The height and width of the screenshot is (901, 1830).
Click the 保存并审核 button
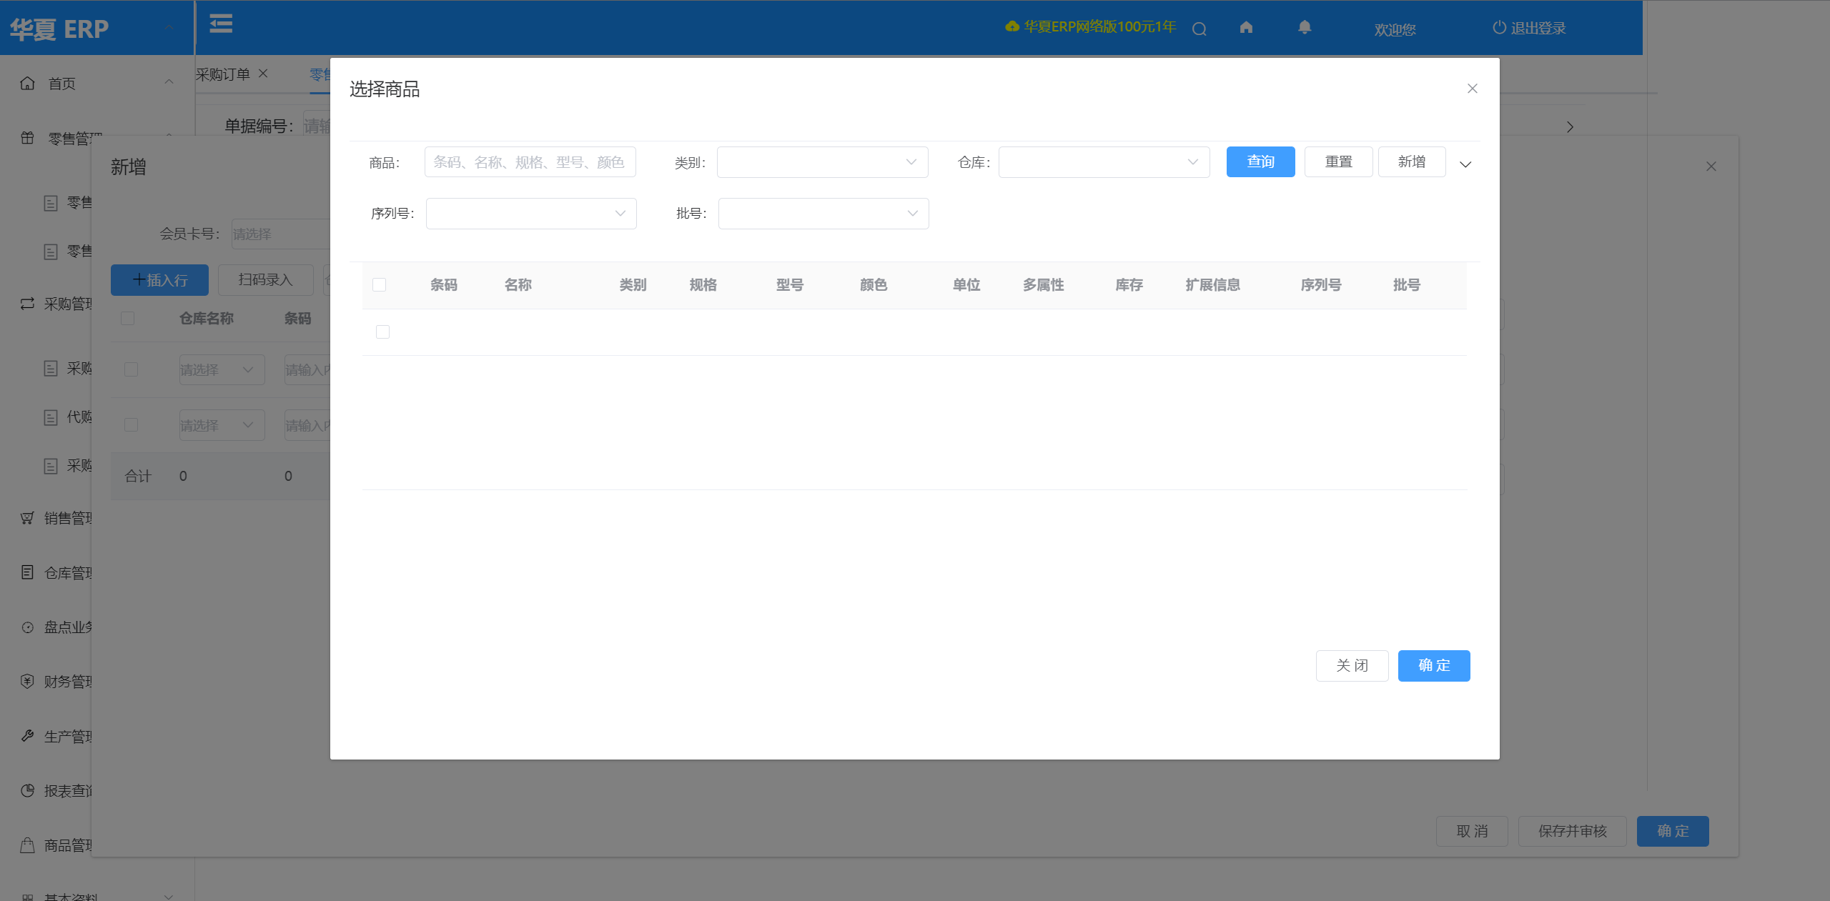[x=1573, y=831]
